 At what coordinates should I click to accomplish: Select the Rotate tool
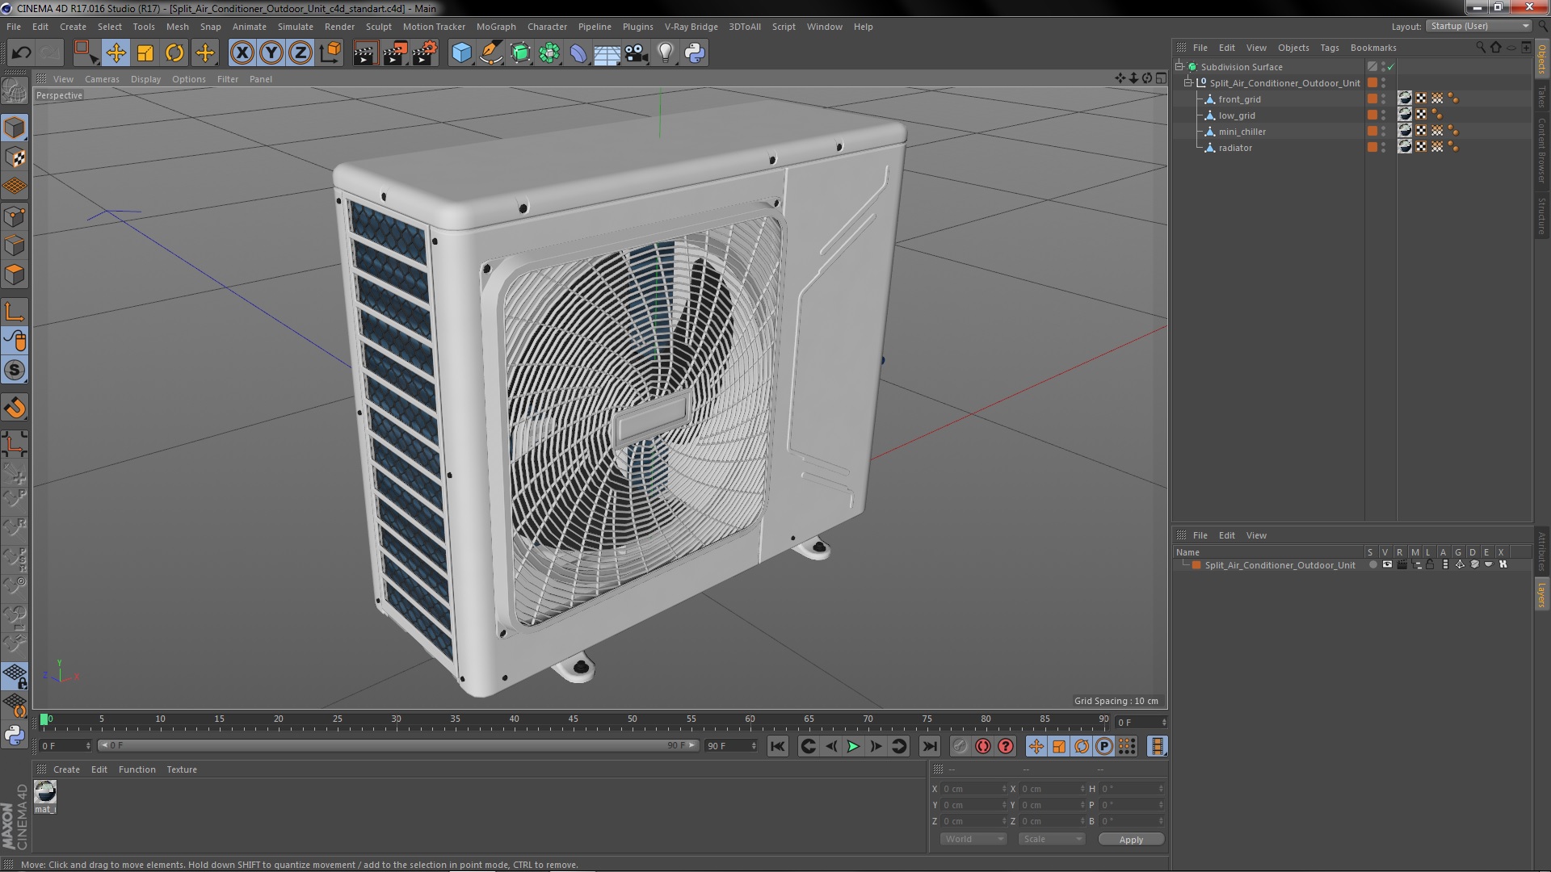[x=174, y=53]
